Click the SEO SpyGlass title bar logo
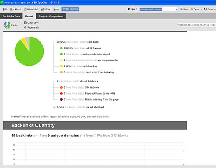The width and height of the screenshot is (216, 168). 2,3
